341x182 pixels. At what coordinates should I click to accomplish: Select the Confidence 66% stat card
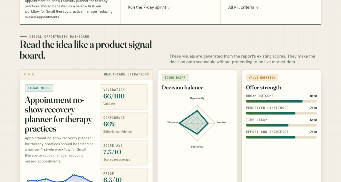[x=124, y=125]
